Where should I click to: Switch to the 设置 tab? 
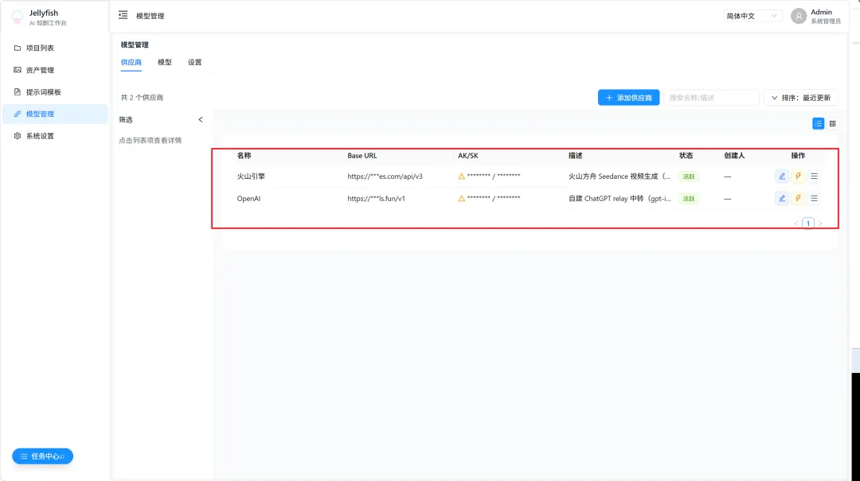(x=195, y=63)
